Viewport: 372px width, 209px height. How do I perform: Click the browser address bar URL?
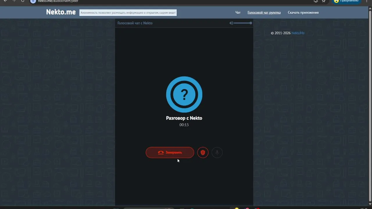pyautogui.click(x=58, y=1)
